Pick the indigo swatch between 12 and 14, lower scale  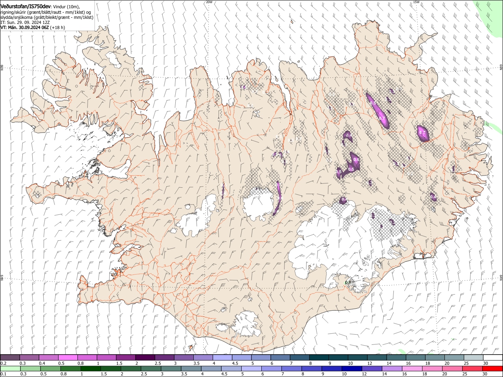click(371, 368)
